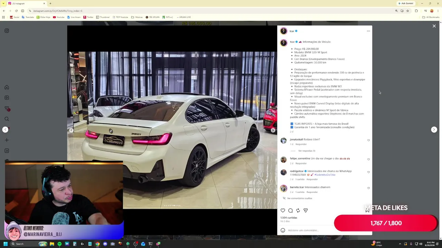Open the #SobrinhoDoTitio hashtag
The height and width of the screenshot is (248, 442).
click(325, 175)
